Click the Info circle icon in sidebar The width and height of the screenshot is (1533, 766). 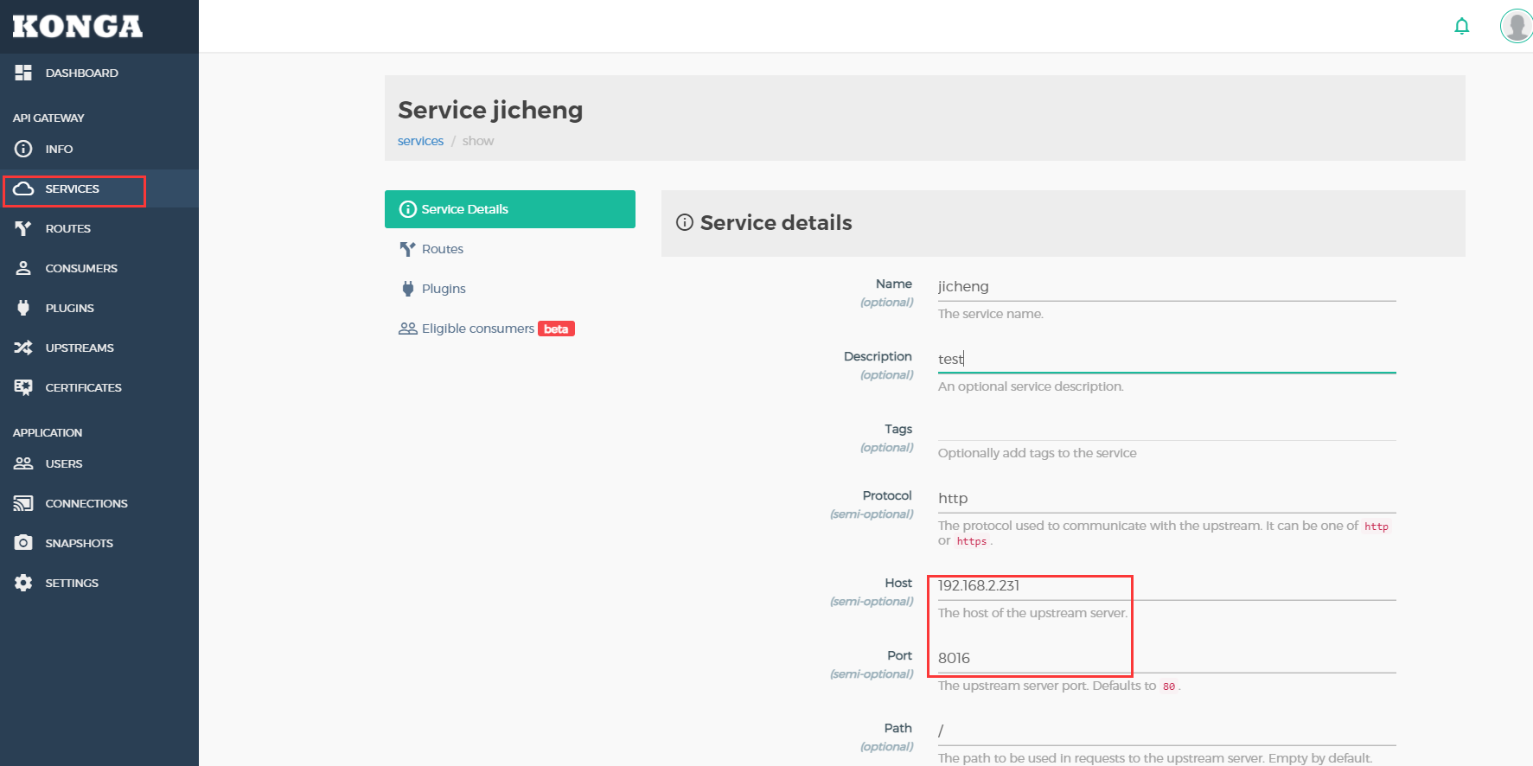pos(23,149)
